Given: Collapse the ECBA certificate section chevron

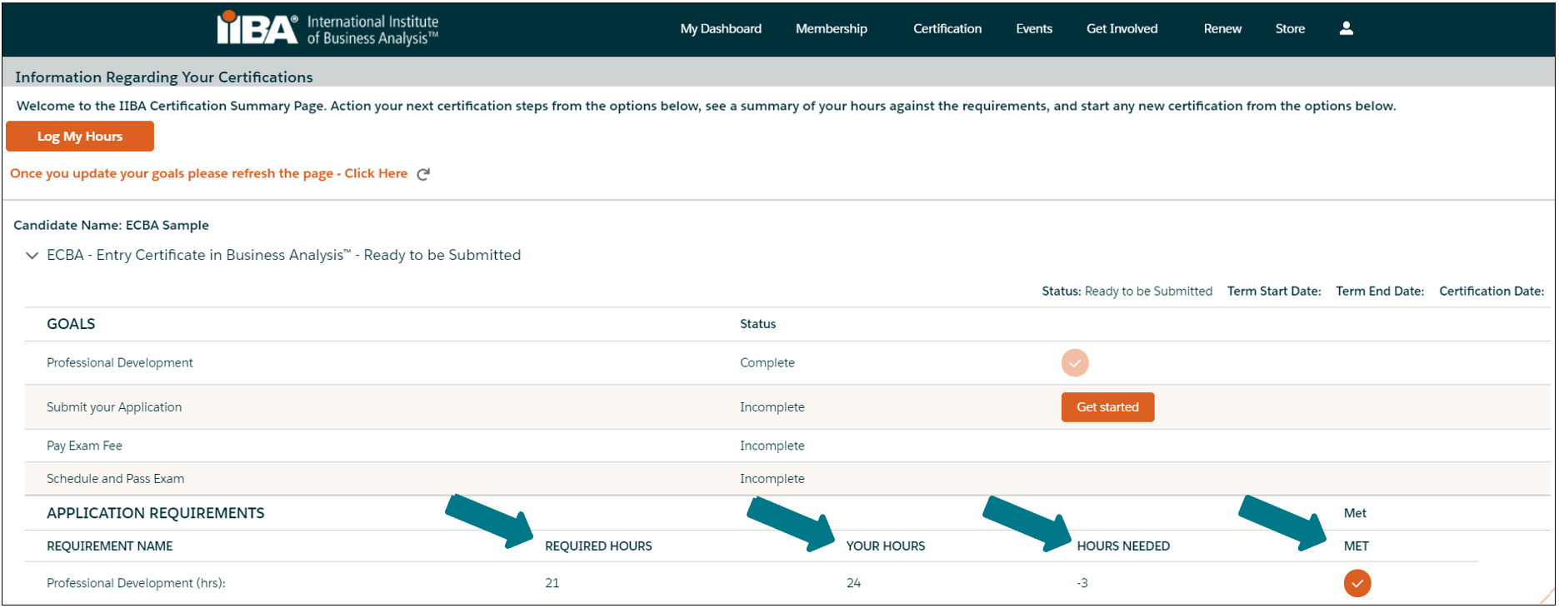Looking at the screenshot, I should tap(32, 256).
